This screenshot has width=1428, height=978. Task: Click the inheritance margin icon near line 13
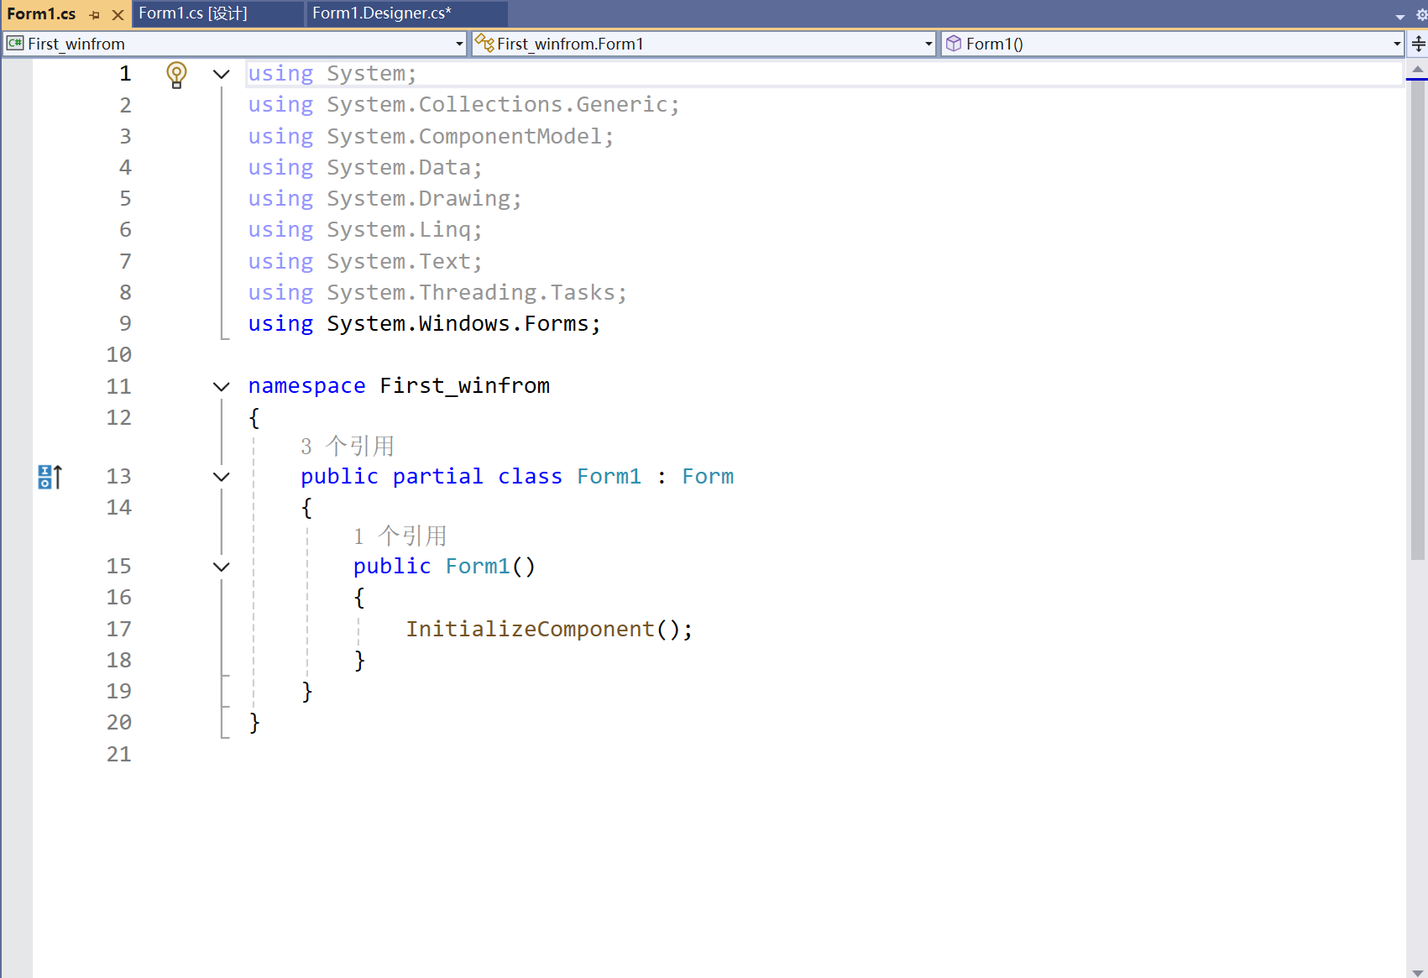click(x=49, y=476)
